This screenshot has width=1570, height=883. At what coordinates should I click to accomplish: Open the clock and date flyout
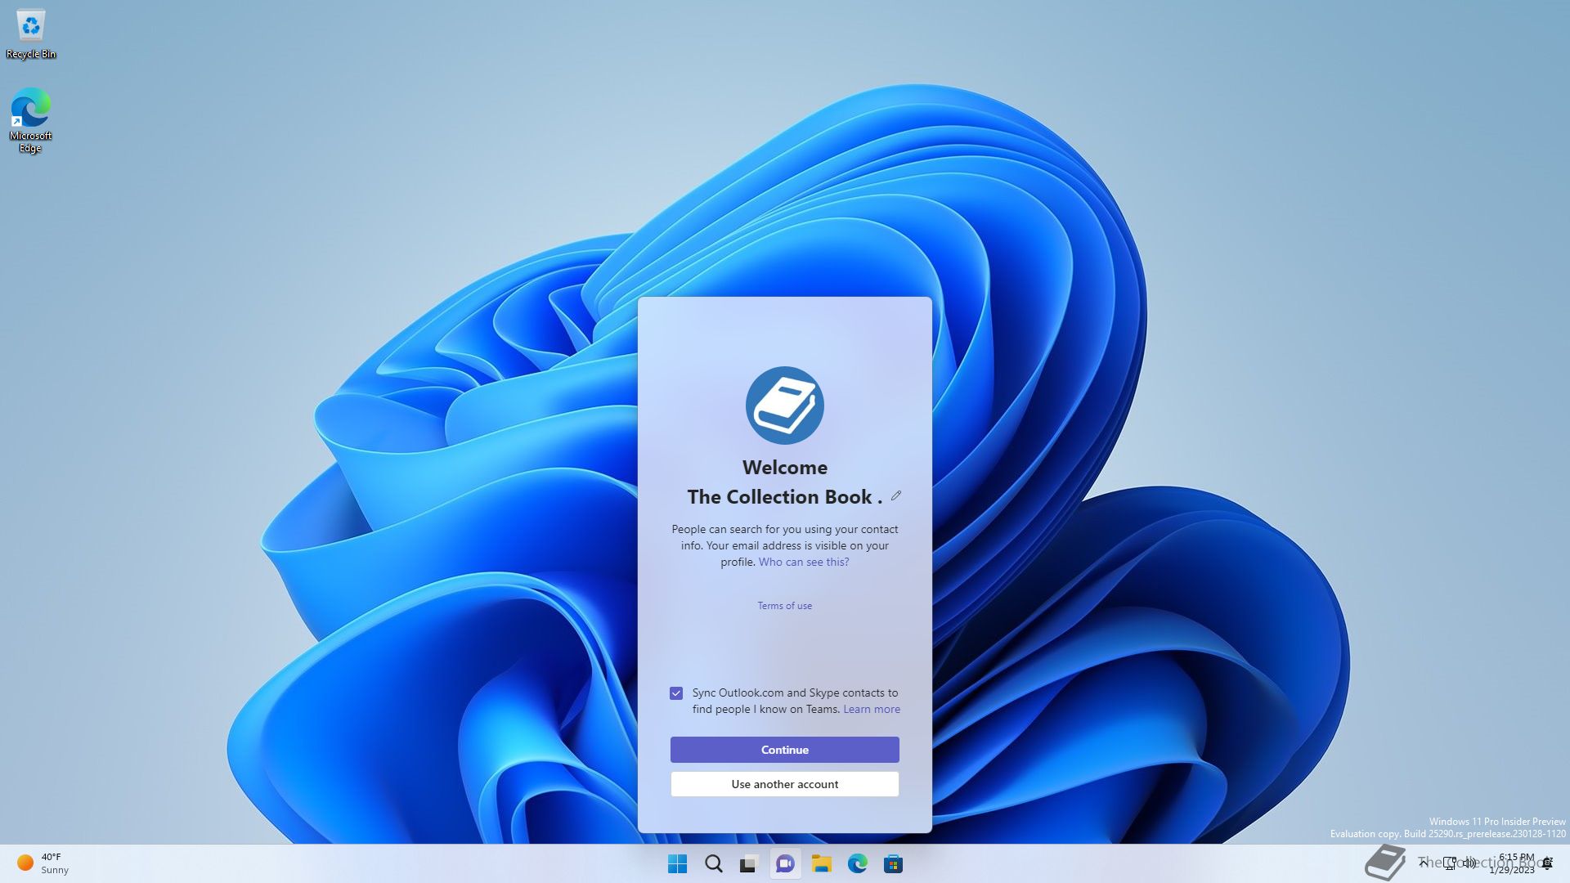pos(1515,863)
